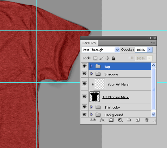Add a layer mask
This screenshot has height=148, width=167.
pos(111,120)
